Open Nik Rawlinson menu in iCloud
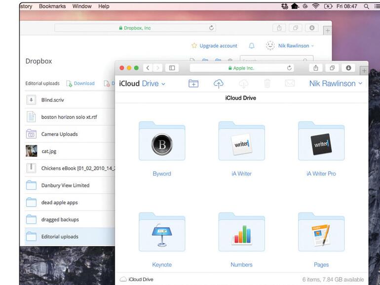The width and height of the screenshot is (380, 285). click(x=336, y=83)
